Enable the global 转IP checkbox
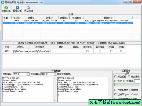142x106 pixels. (x=115, y=81)
